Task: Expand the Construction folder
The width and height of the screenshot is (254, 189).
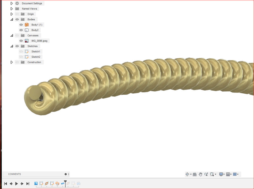Action: (x=11, y=62)
